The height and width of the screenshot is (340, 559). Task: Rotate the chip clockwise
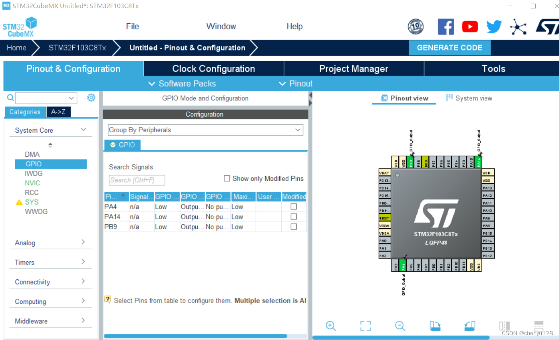coord(435,326)
